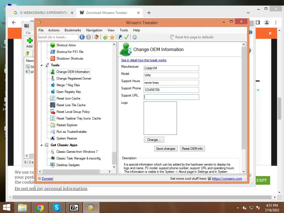Open See in detail how this tweak works
This screenshot has height=213, width=284.
pos(144,60)
